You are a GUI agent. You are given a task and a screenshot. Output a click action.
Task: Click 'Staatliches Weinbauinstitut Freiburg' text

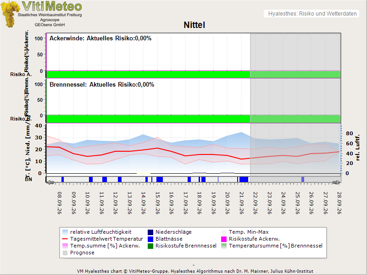[50, 15]
